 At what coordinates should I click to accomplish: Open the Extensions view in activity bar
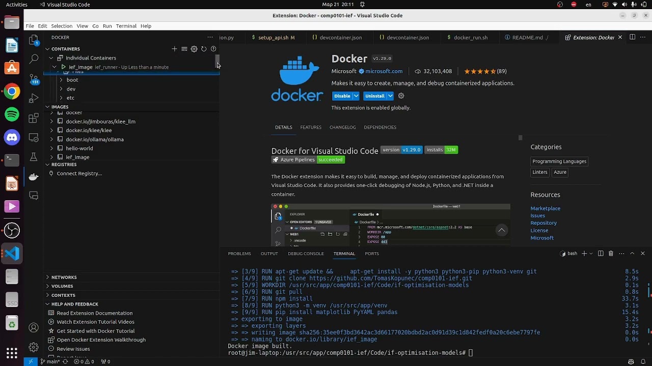pyautogui.click(x=34, y=118)
